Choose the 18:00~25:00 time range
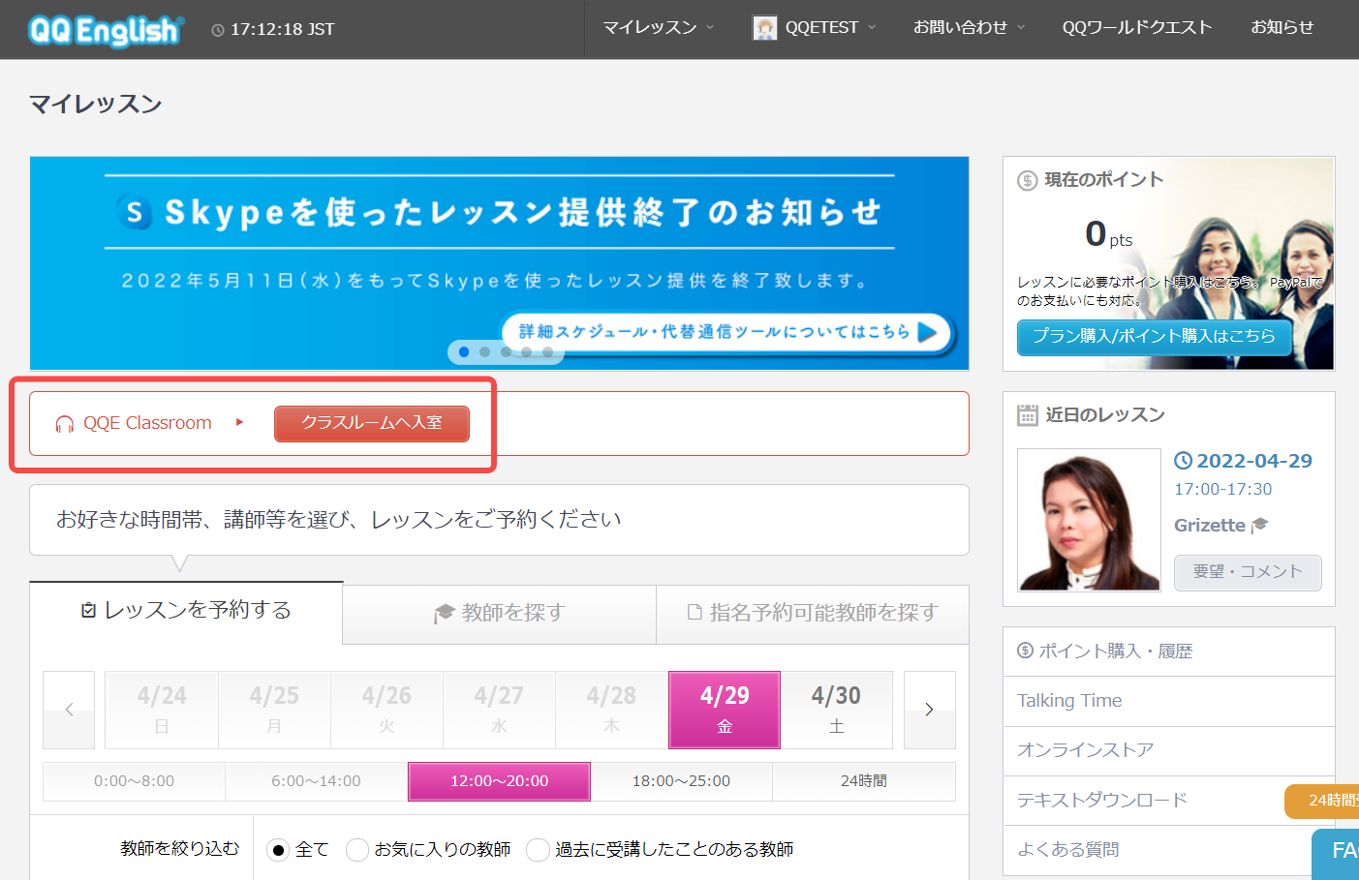1359x880 pixels. tap(681, 781)
